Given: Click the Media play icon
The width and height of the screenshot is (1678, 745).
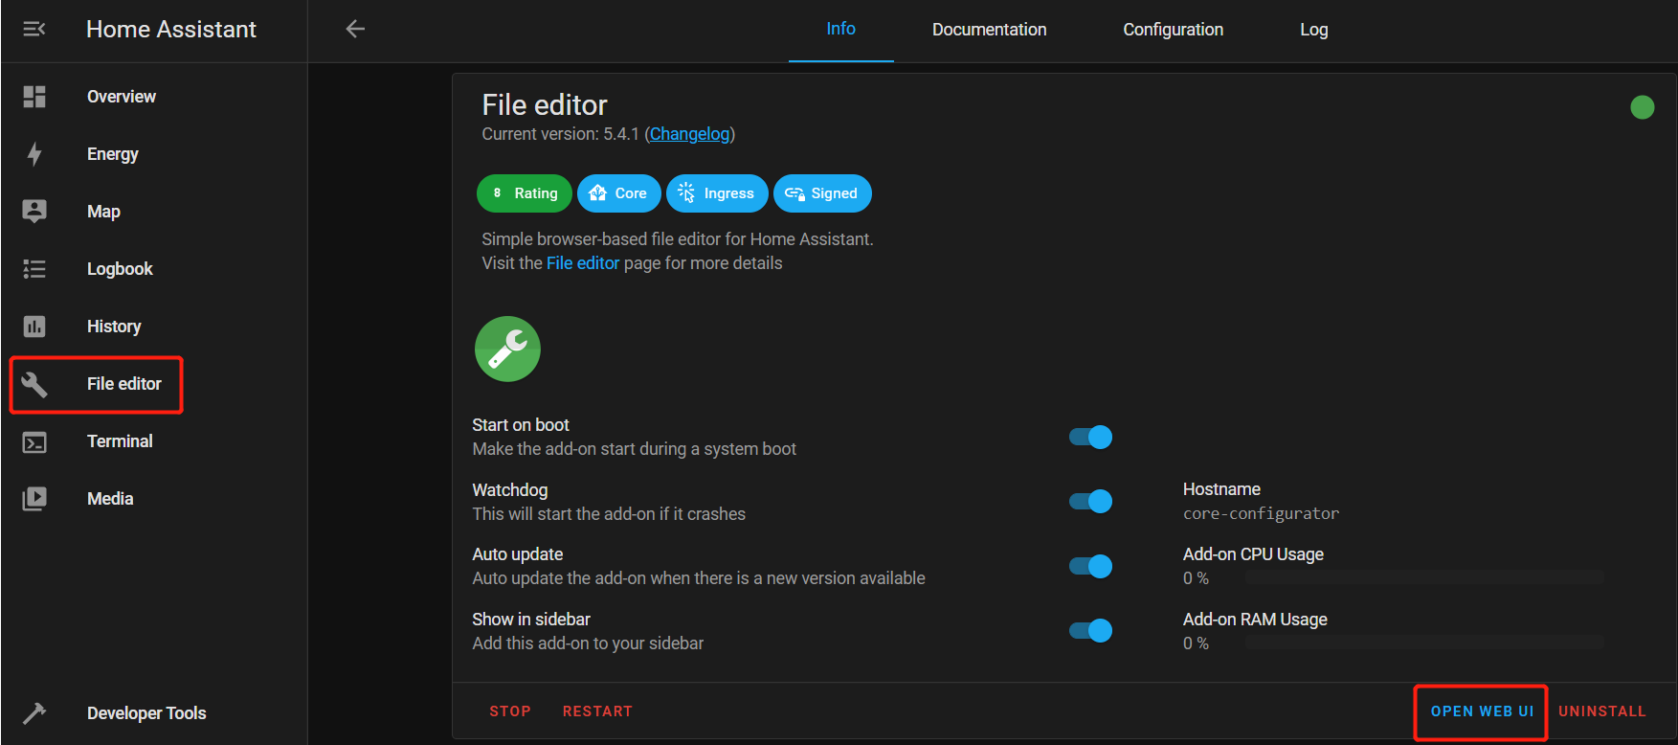Looking at the screenshot, I should tap(34, 499).
